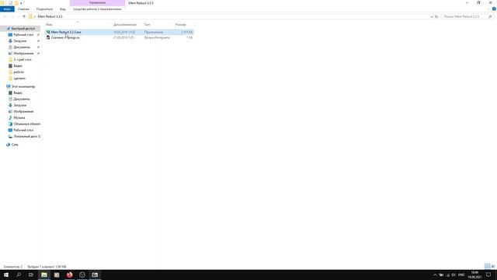The height and width of the screenshot is (280, 497).
Task: Open the работа folder
Action: coord(19,72)
